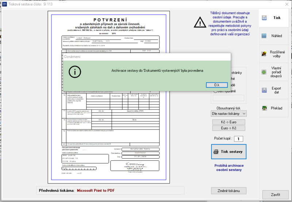
Task: Close the Tisková sestava window
Action: 287,4
